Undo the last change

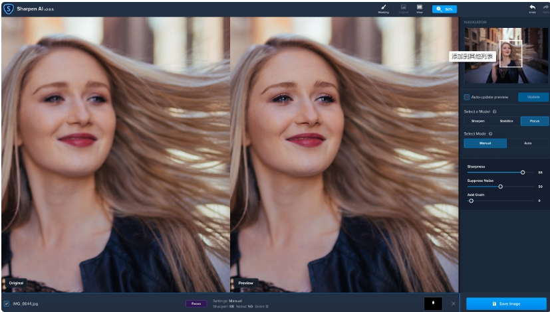pyautogui.click(x=532, y=9)
